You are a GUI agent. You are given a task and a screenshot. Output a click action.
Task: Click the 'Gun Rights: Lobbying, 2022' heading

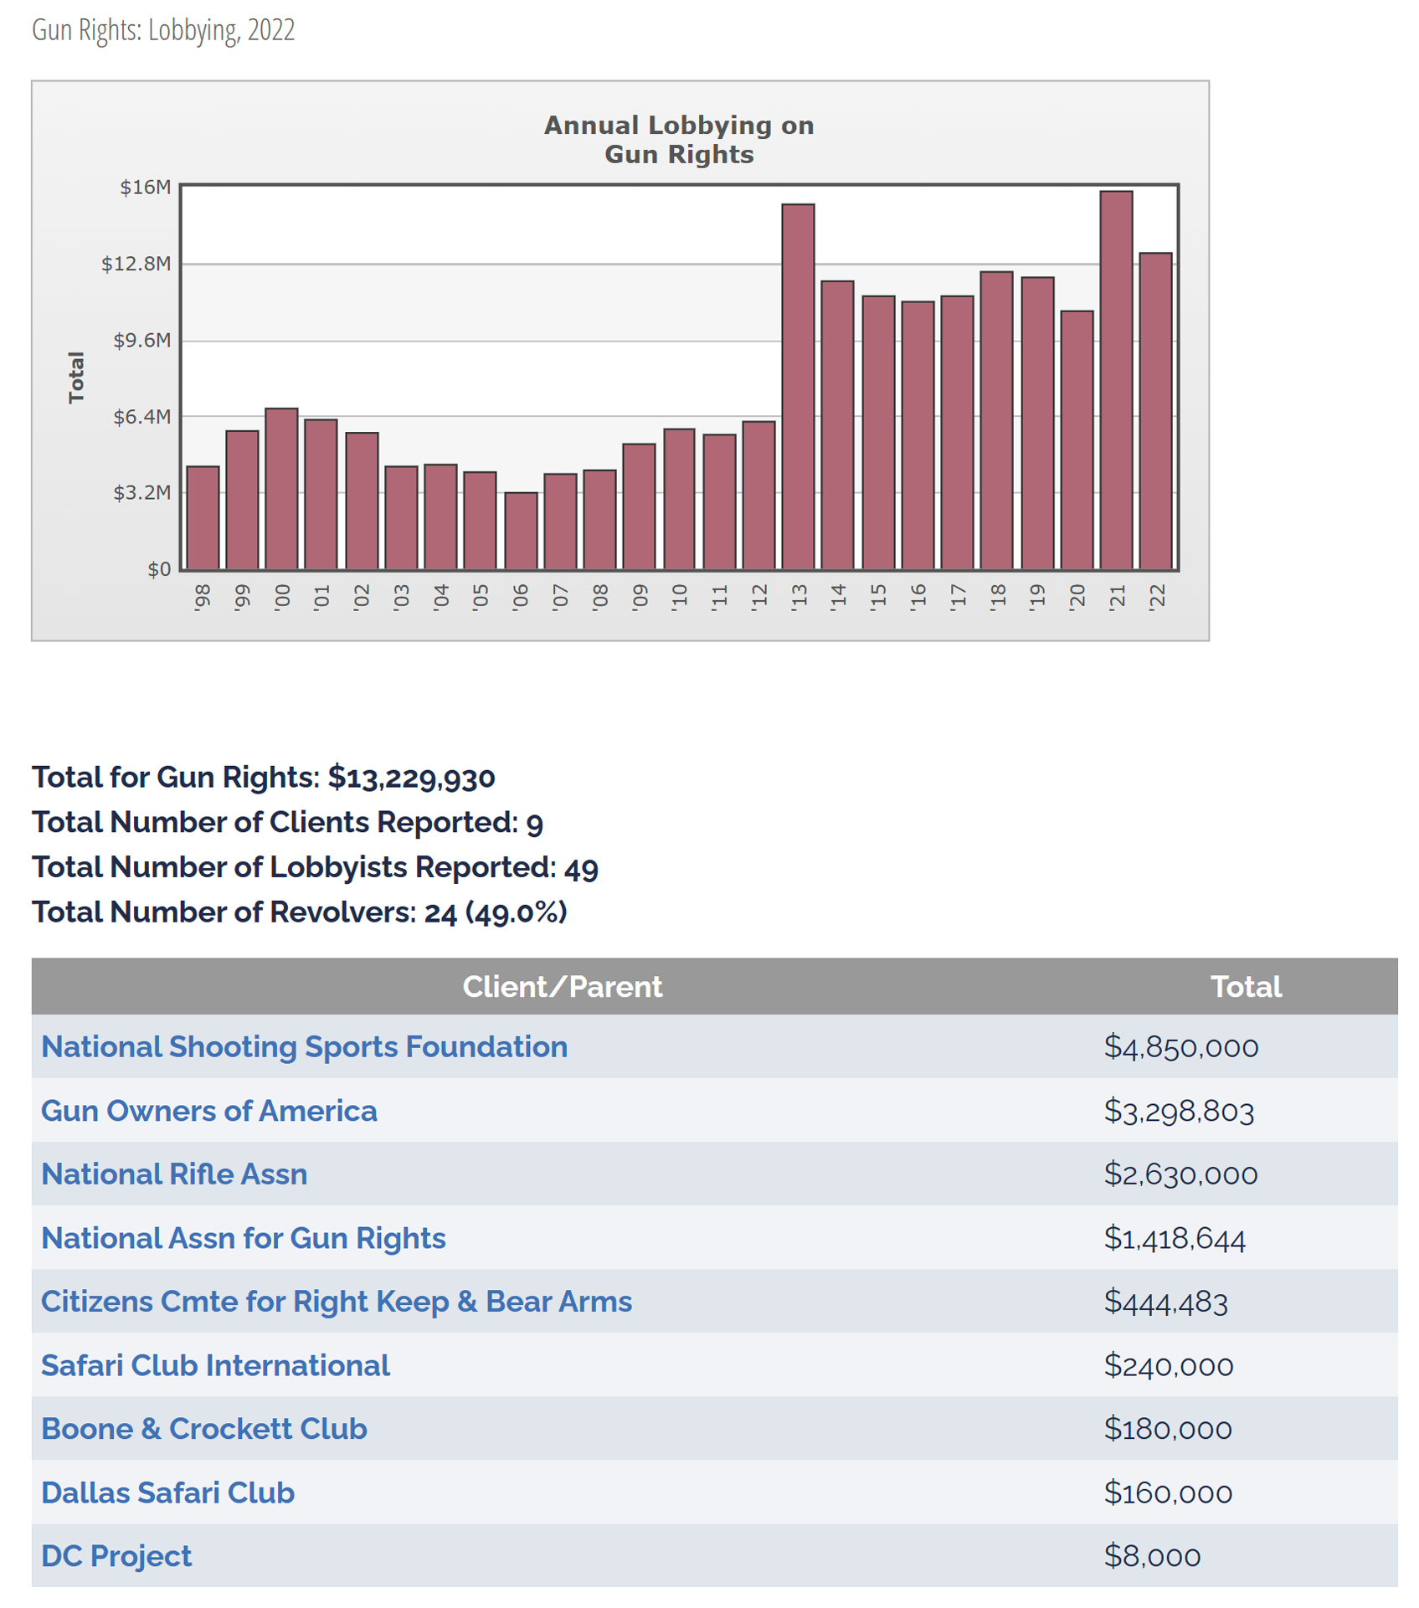(x=163, y=30)
